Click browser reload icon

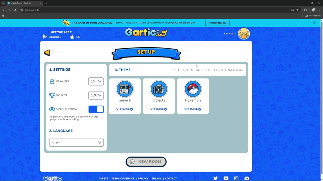tap(15, 10)
